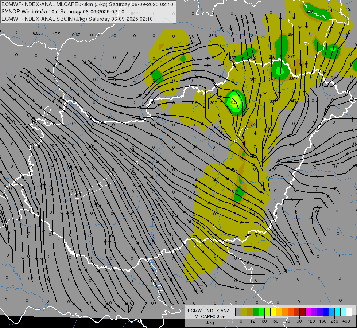This screenshot has width=357, height=328.
Task: Click the map value 339
Action: 292,79
